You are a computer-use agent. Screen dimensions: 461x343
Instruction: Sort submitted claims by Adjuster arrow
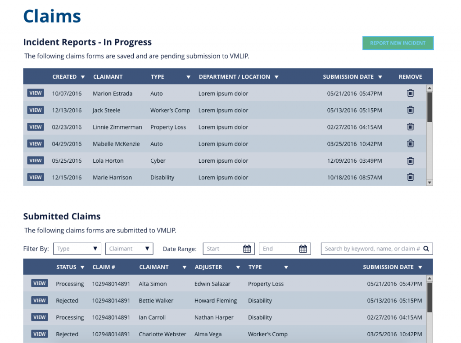(238, 267)
